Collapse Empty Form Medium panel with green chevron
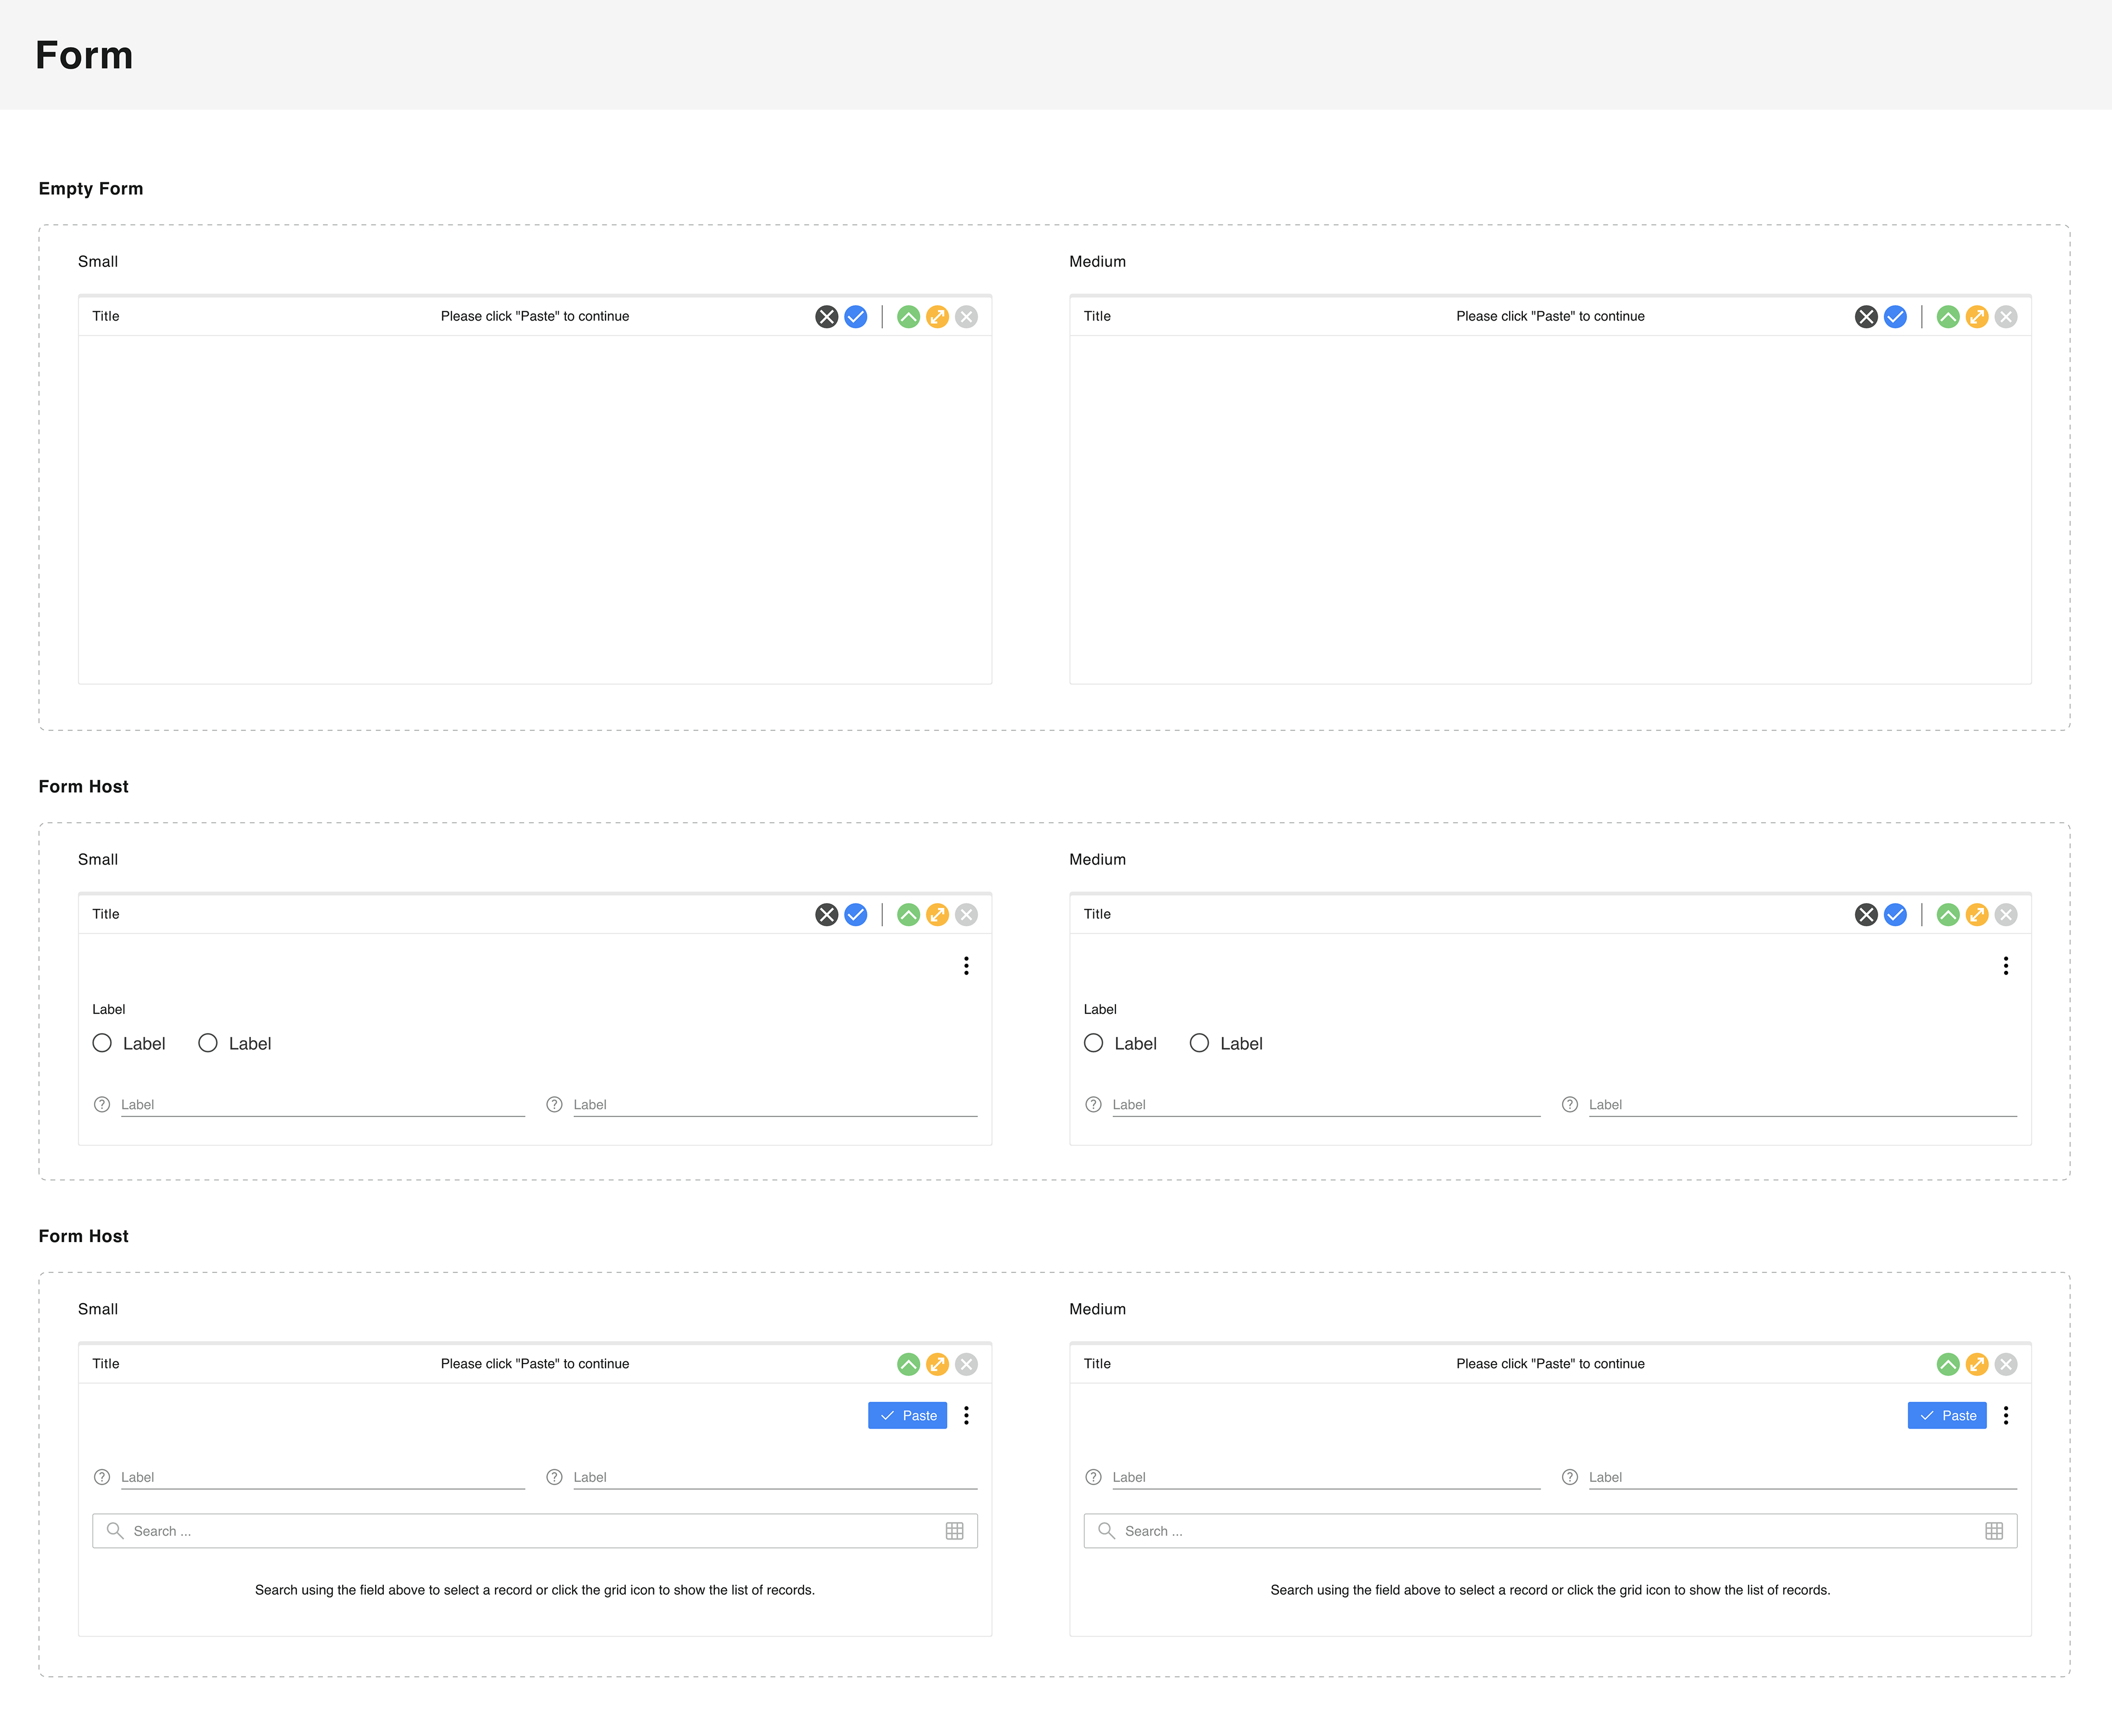Screen dimensions: 2112x1736 [1948, 317]
